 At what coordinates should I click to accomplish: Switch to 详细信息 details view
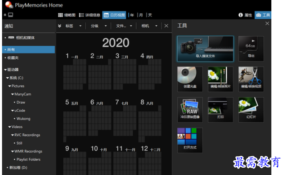89,15
